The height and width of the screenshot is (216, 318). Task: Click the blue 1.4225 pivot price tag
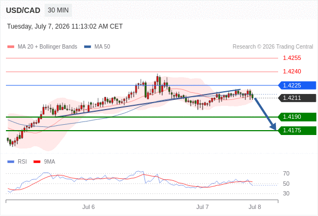(x=297, y=85)
